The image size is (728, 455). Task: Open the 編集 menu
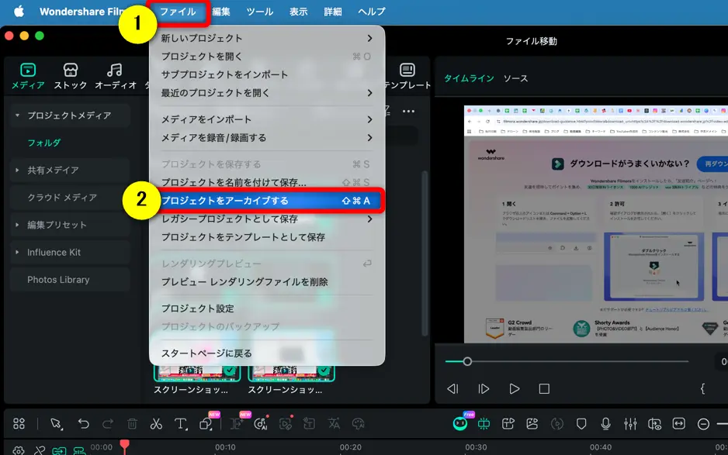(221, 11)
